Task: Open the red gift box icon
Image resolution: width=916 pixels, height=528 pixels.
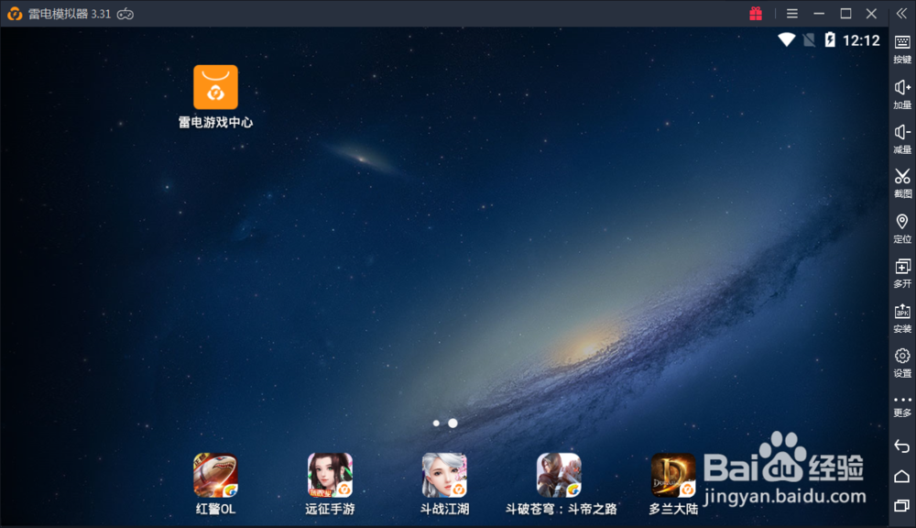Action: coord(756,14)
